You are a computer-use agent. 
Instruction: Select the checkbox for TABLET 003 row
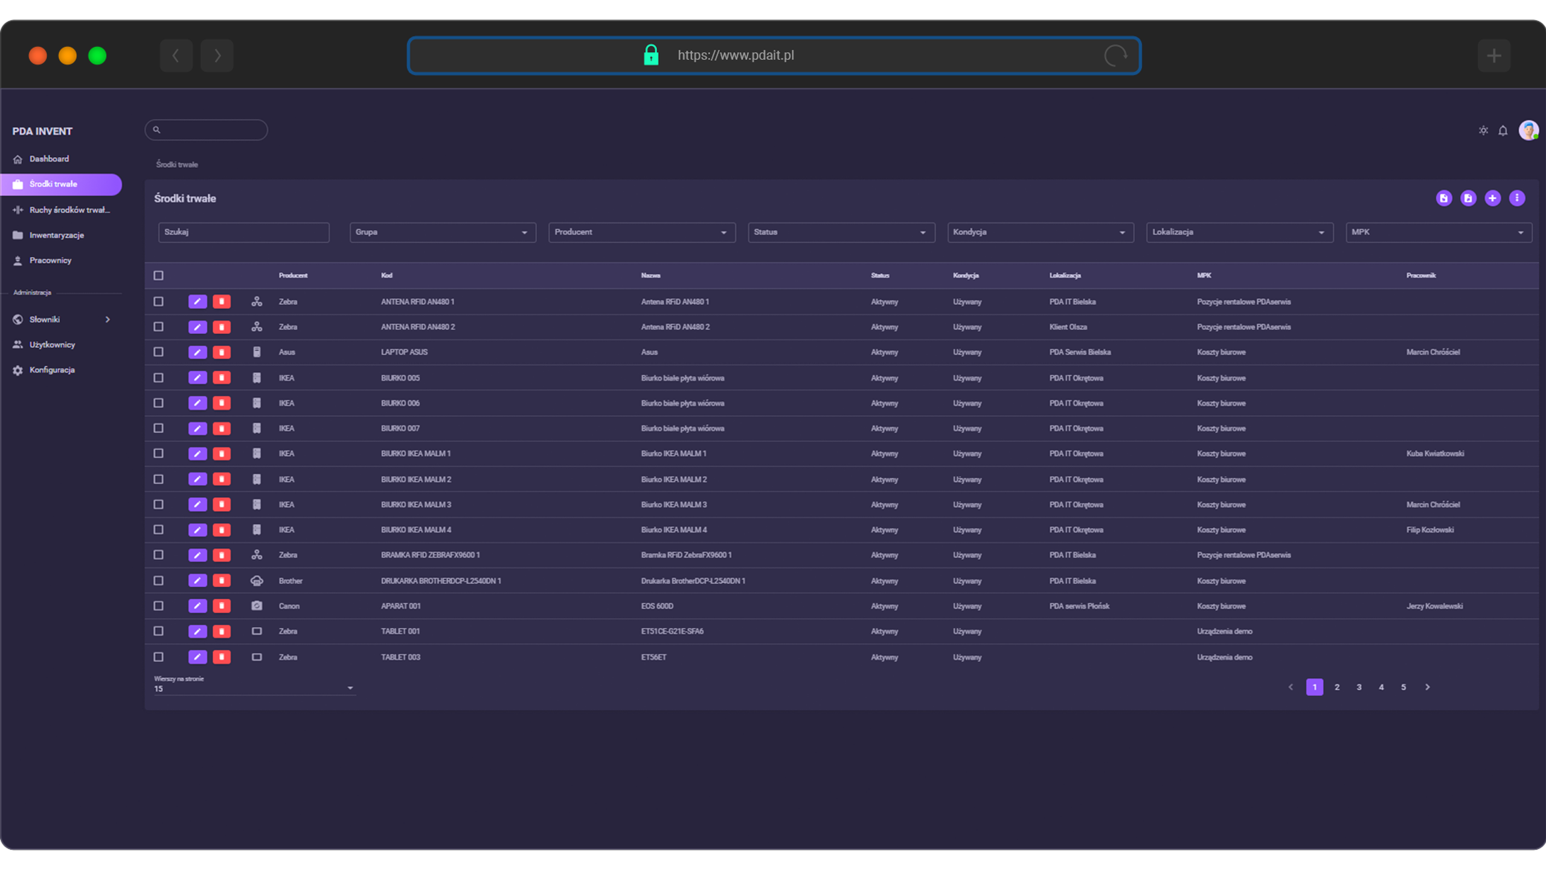(x=158, y=657)
